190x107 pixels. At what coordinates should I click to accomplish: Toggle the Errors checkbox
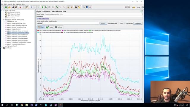[119, 23]
